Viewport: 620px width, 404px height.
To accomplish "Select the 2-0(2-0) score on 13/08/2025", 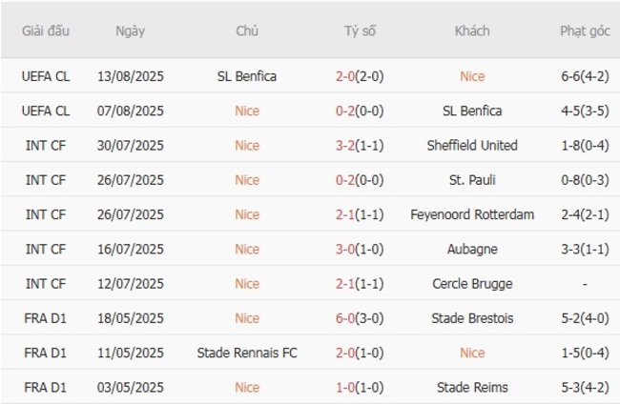I will (x=360, y=76).
